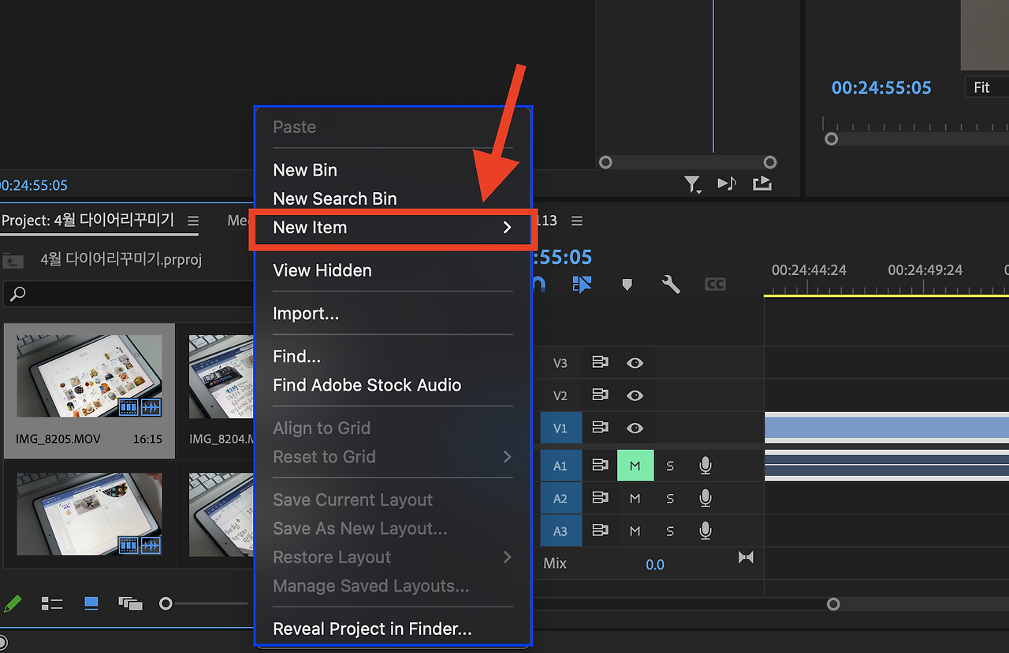This screenshot has height=653, width=1009.
Task: Click the Program monitor zoom bar handle
Action: point(831,139)
